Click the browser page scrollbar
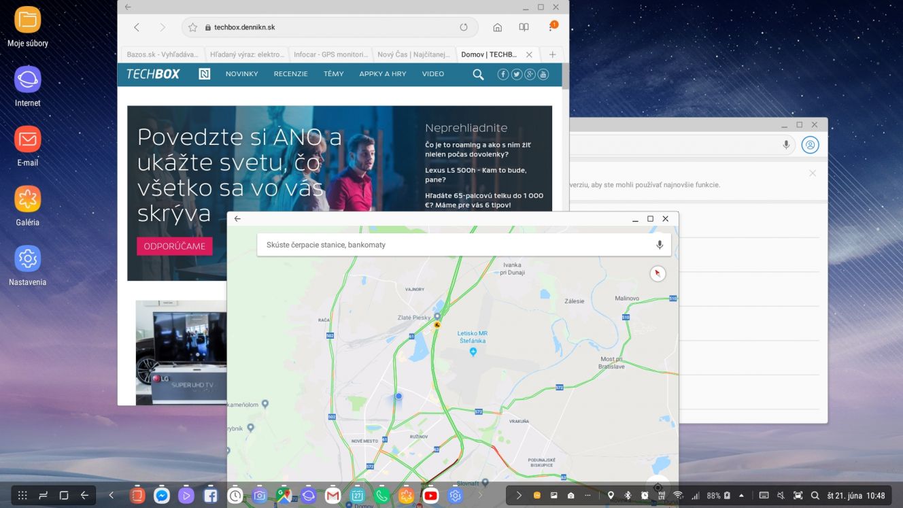This screenshot has height=508, width=903. pyautogui.click(x=566, y=77)
